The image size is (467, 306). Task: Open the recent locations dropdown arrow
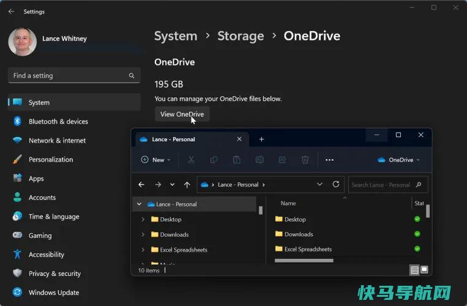172,185
